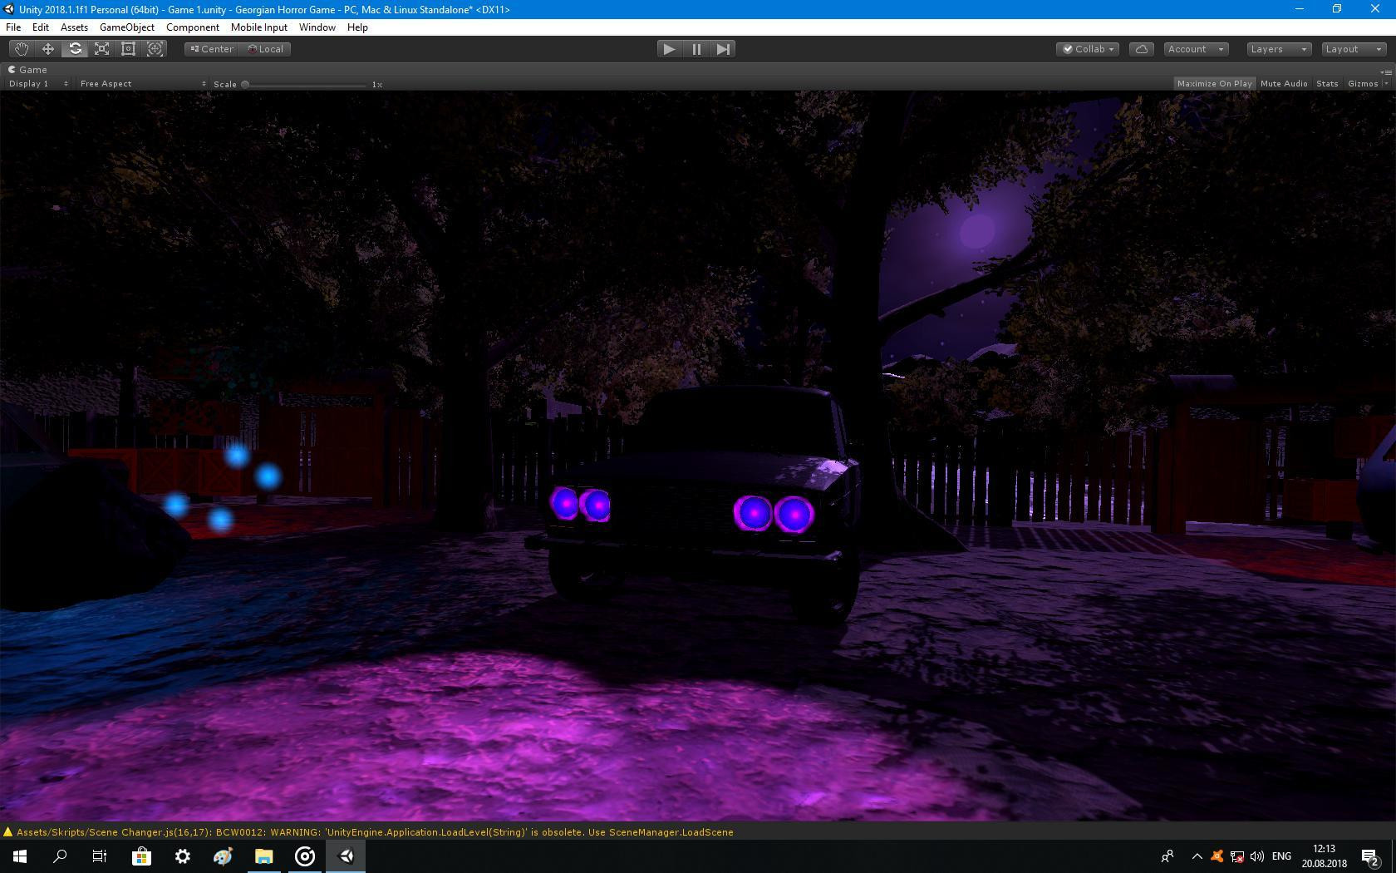Click the Step frame button
The height and width of the screenshot is (873, 1396).
point(723,49)
